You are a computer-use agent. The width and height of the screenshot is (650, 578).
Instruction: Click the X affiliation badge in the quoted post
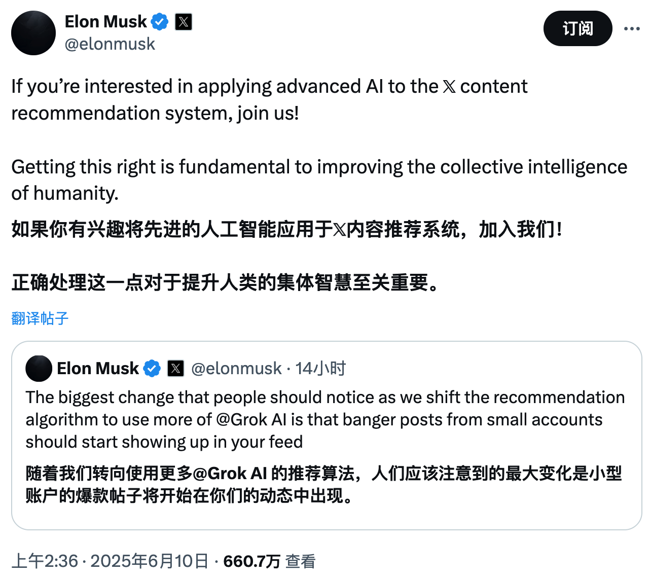[175, 369]
